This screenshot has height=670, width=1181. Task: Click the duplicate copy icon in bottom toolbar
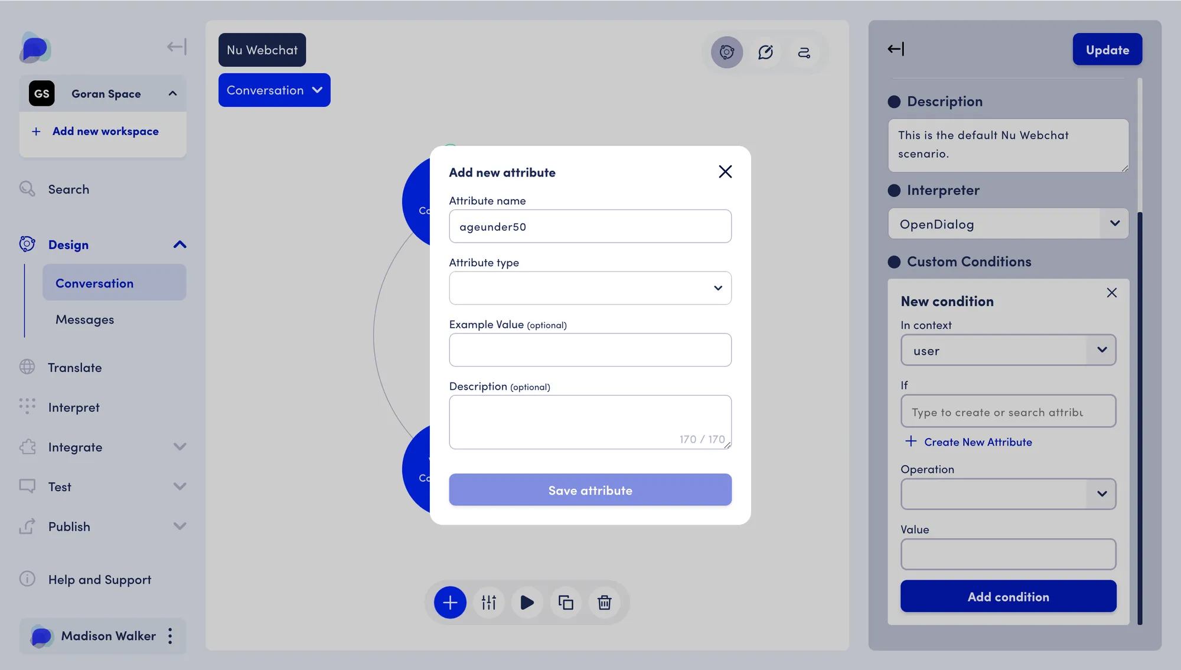[x=566, y=602]
